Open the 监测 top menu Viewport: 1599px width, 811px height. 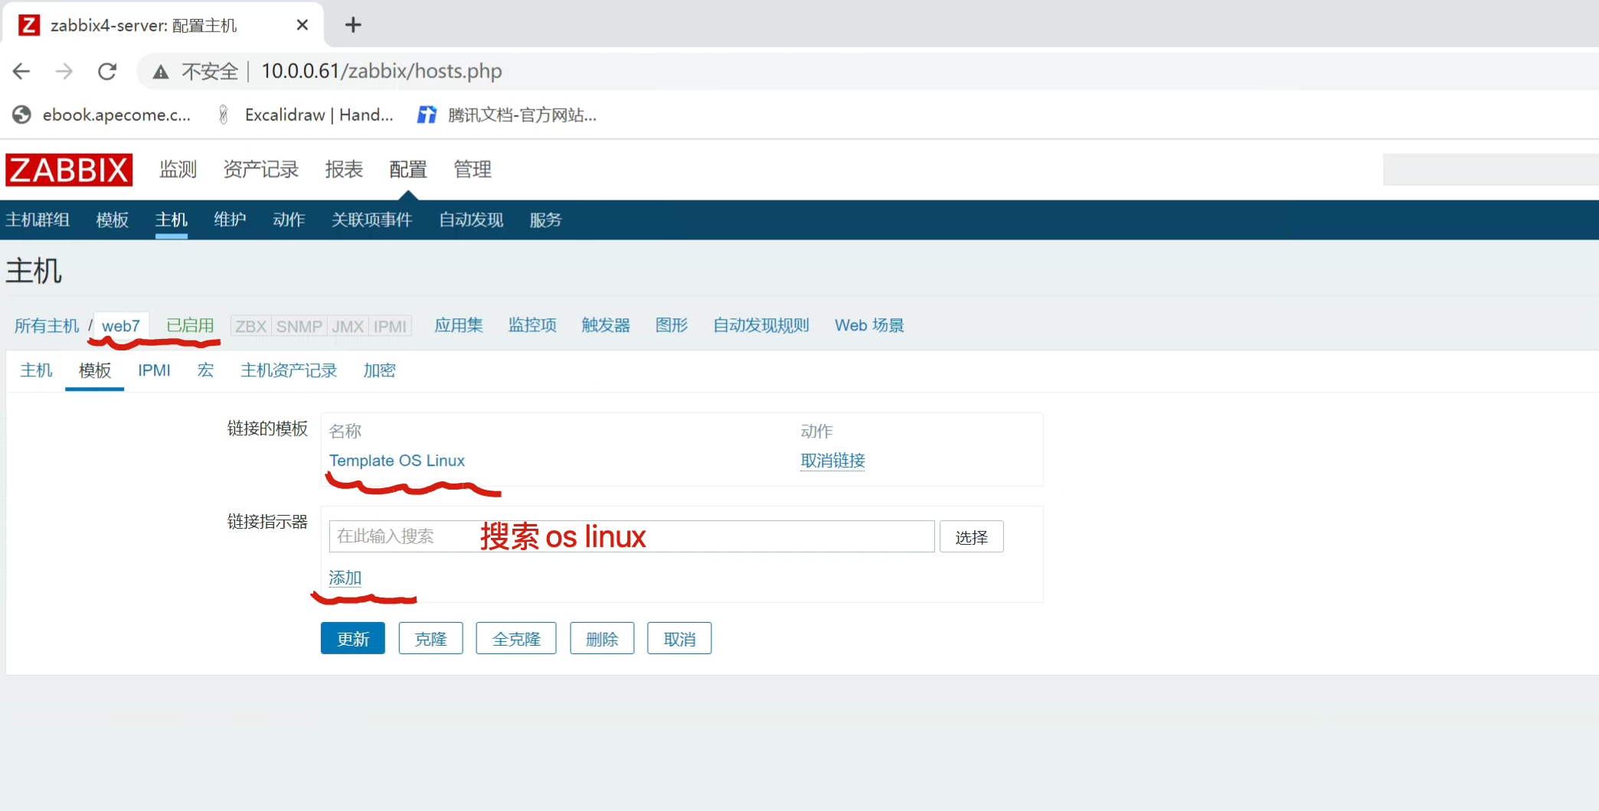(x=178, y=169)
